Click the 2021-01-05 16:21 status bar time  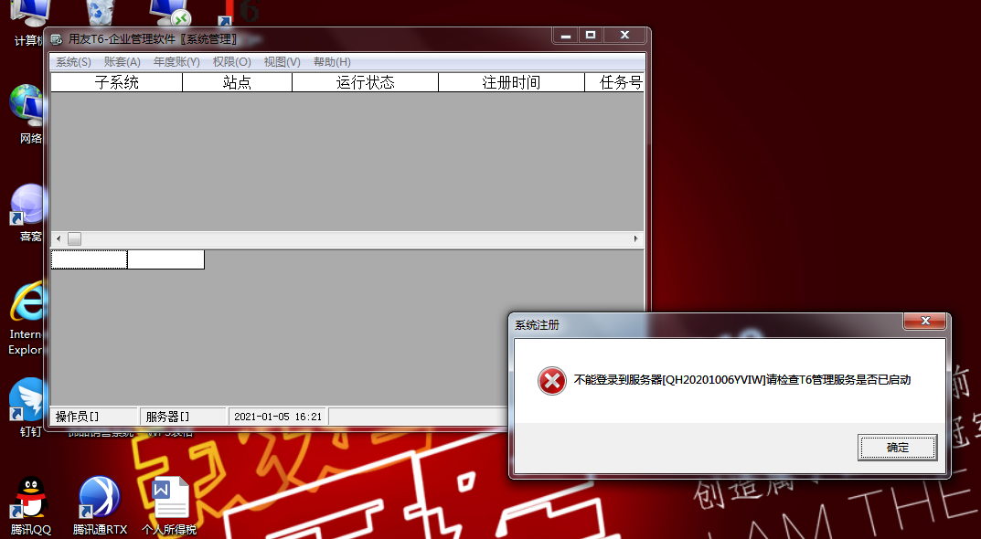pos(278,417)
